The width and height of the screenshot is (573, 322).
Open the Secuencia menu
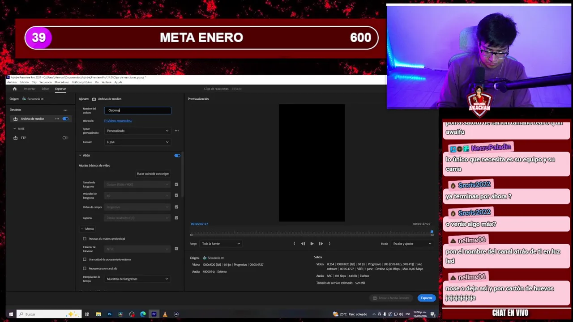click(46, 82)
